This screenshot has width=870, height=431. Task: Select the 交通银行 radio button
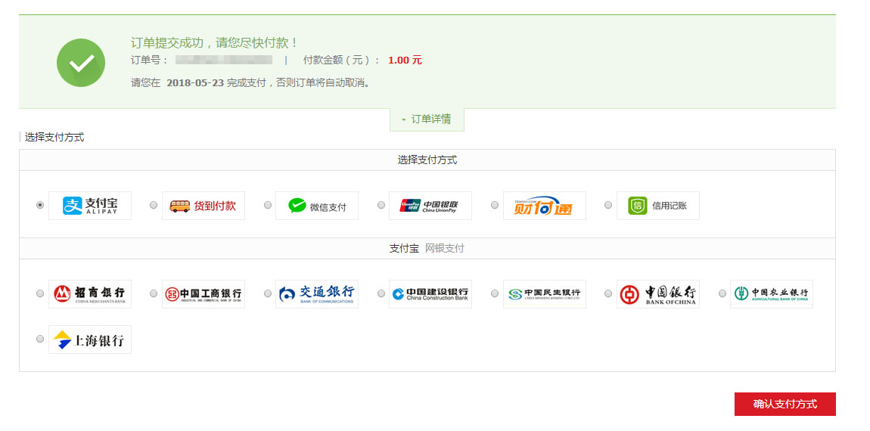(268, 293)
